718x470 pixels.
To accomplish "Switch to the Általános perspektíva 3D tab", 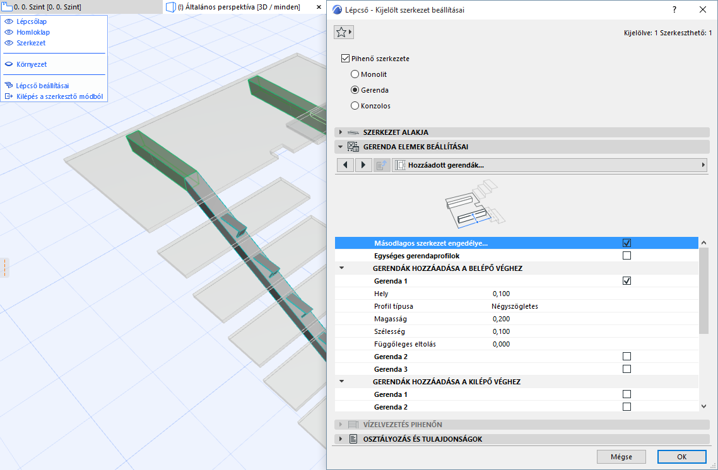I will click(240, 8).
